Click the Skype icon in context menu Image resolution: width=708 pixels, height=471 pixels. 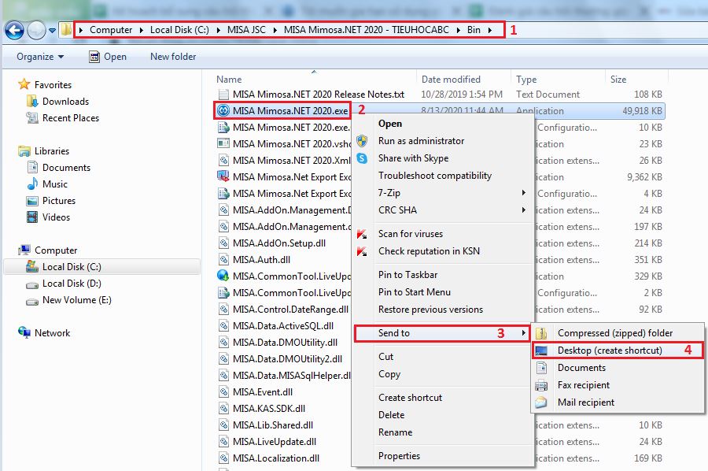click(x=362, y=158)
